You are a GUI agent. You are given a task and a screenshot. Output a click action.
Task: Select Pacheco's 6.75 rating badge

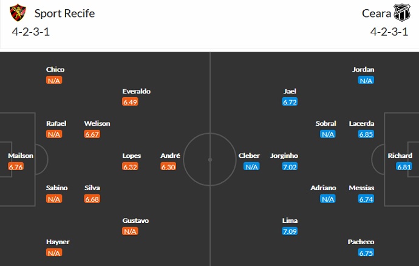366,253
